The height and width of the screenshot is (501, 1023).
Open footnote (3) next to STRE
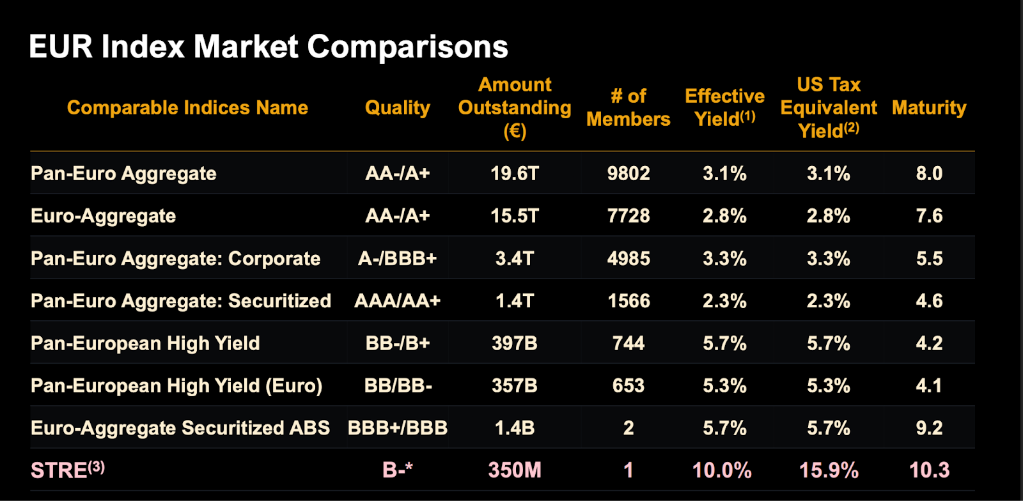pos(97,466)
